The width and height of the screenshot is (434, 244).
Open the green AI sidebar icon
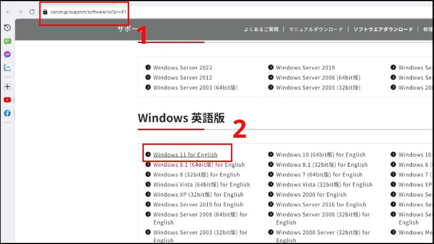click(x=7, y=41)
